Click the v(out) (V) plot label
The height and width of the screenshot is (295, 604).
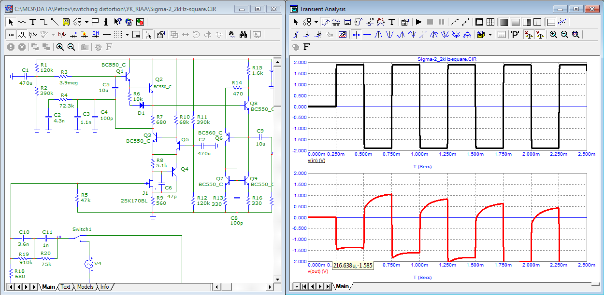pyautogui.click(x=317, y=271)
